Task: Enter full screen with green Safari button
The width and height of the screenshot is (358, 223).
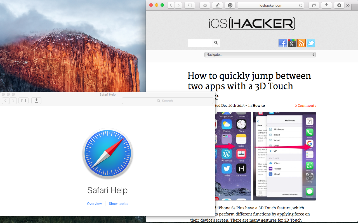Action: coord(162,5)
